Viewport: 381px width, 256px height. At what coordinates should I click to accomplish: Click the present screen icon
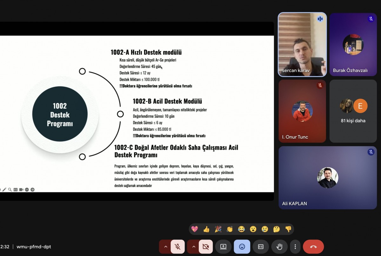(223, 246)
